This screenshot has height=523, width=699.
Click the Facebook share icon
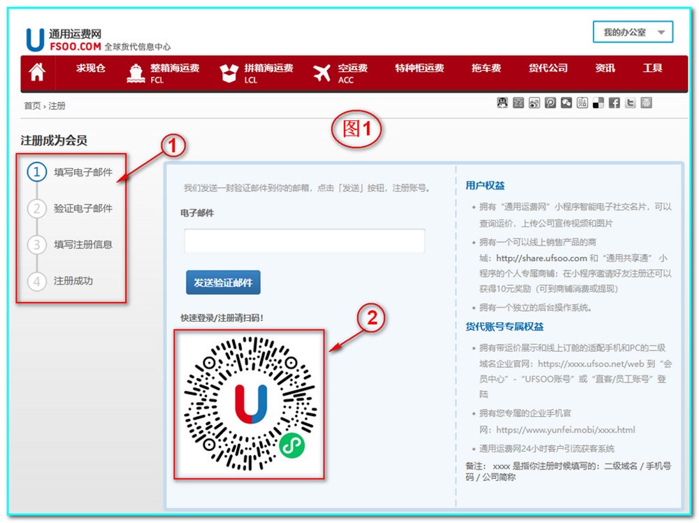614,103
